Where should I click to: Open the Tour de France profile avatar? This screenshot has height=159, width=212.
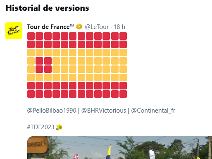coord(14,31)
